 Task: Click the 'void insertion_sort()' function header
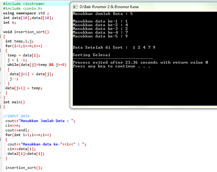26,32
